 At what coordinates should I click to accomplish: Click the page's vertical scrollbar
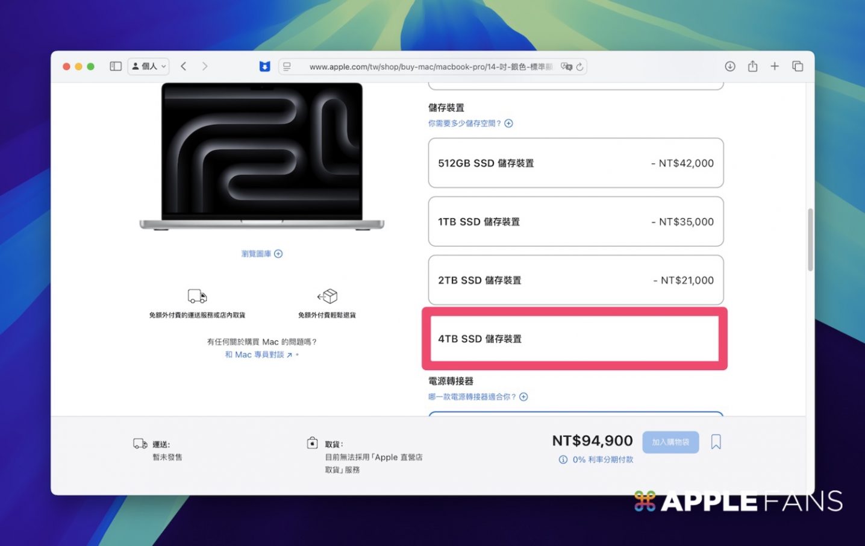pos(810,240)
